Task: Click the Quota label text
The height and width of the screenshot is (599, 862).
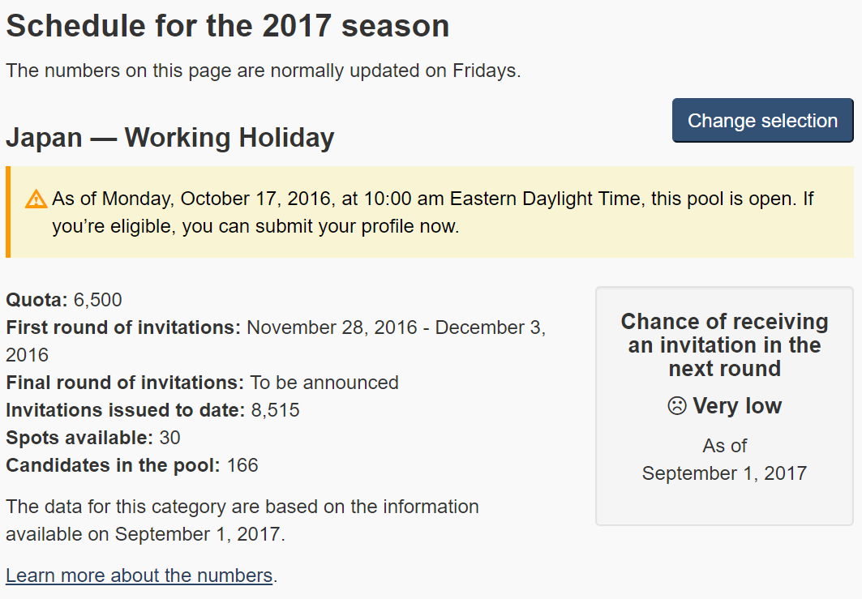Action: [36, 300]
